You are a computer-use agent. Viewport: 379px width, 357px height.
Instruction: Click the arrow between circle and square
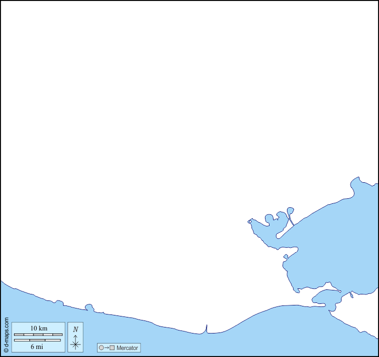click(x=107, y=348)
